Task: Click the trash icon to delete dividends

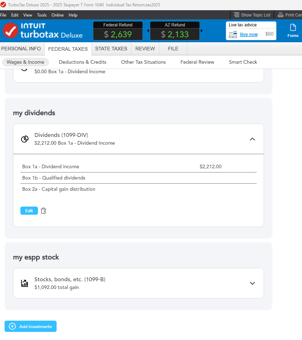Action: point(43,211)
